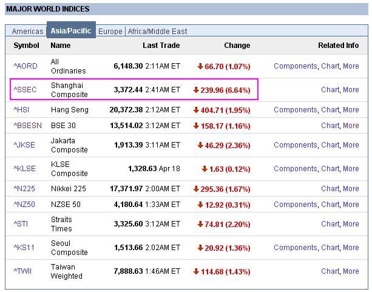The height and width of the screenshot is (292, 372).
Task: Click More for Straits Times
Action: pyautogui.click(x=351, y=224)
